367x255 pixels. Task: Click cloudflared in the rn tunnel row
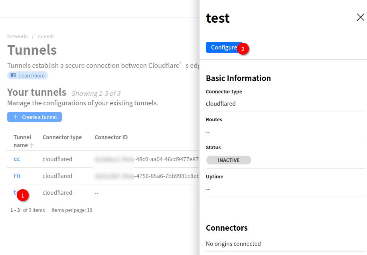(x=57, y=176)
